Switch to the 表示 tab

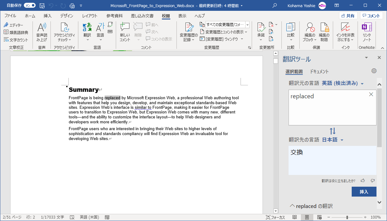(182, 16)
